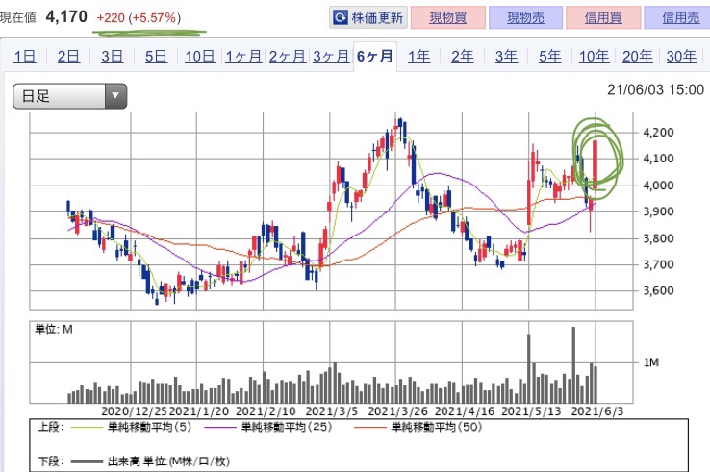Screen dimensions: 710x472
Task: Click the 信用売 margin sell button
Action: tap(678, 17)
